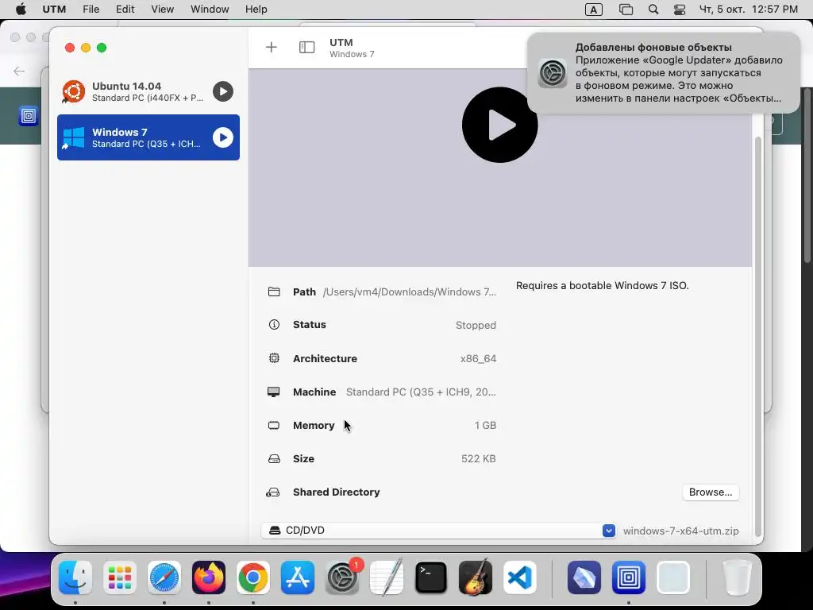Open Visual Studio Code from the Dock

click(x=519, y=577)
